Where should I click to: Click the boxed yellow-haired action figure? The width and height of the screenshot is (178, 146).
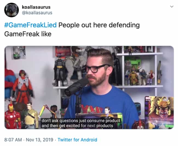coord(159,112)
